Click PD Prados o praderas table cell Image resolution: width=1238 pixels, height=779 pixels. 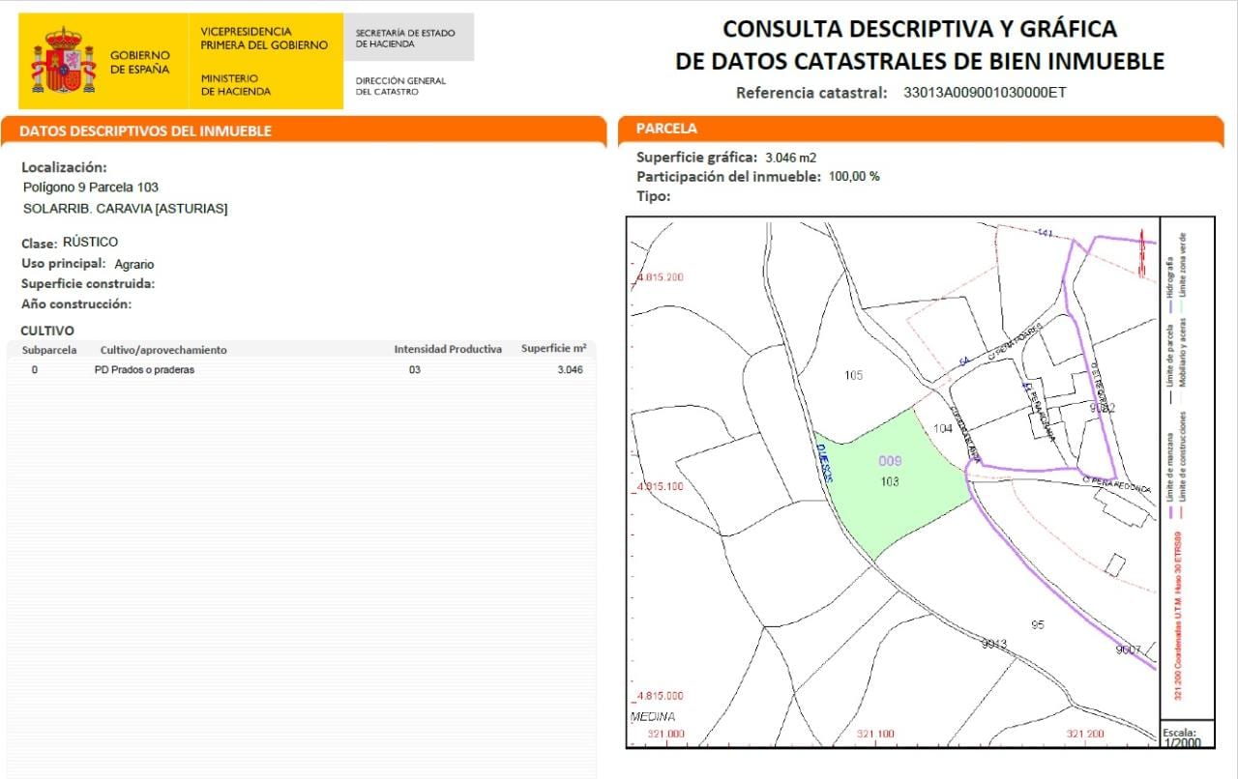(x=144, y=370)
